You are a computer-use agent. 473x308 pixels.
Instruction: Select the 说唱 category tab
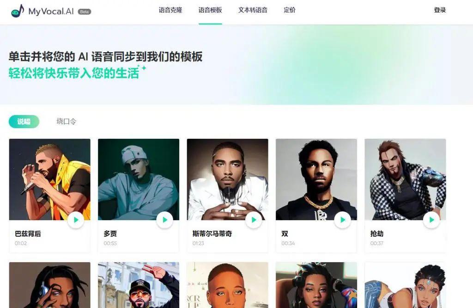24,122
